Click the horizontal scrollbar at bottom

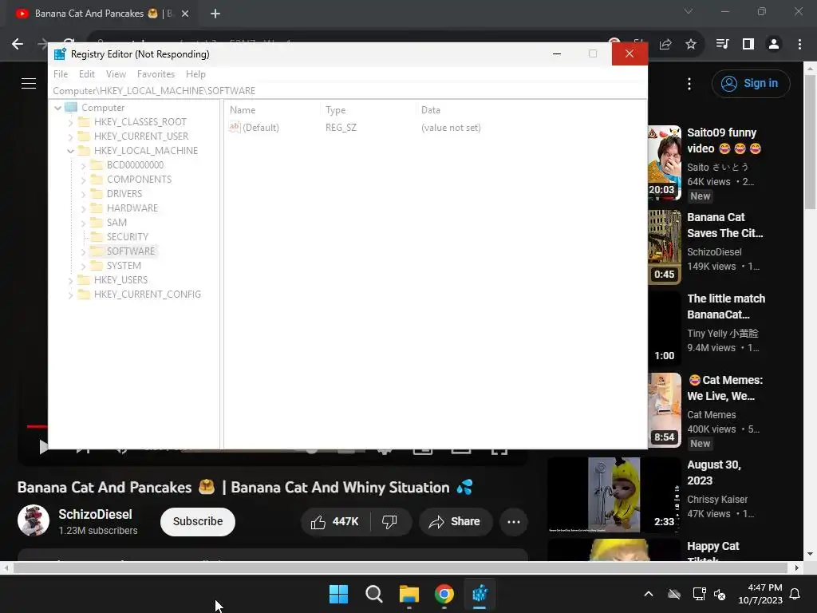coord(401,568)
